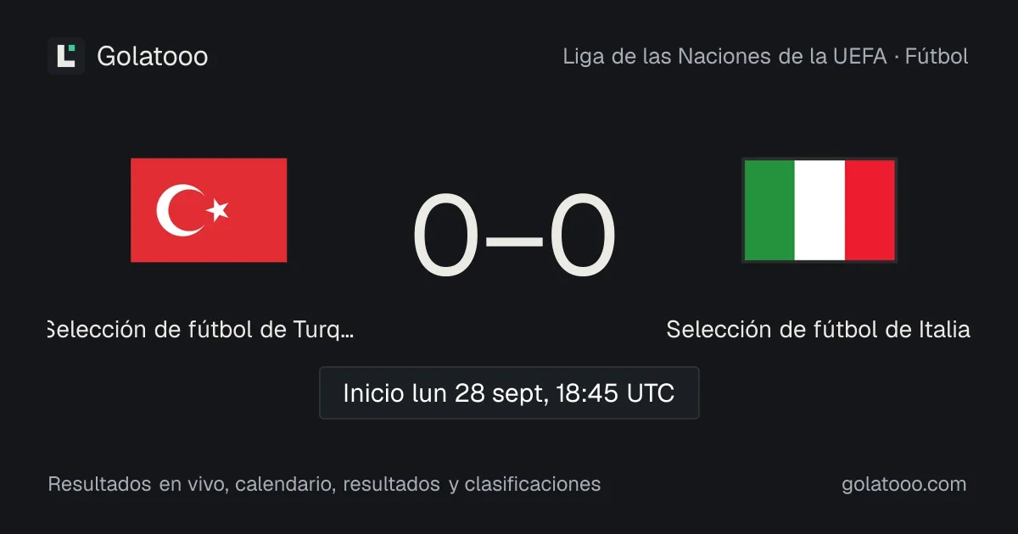Click the white crescent on Turkey's flag

178,210
